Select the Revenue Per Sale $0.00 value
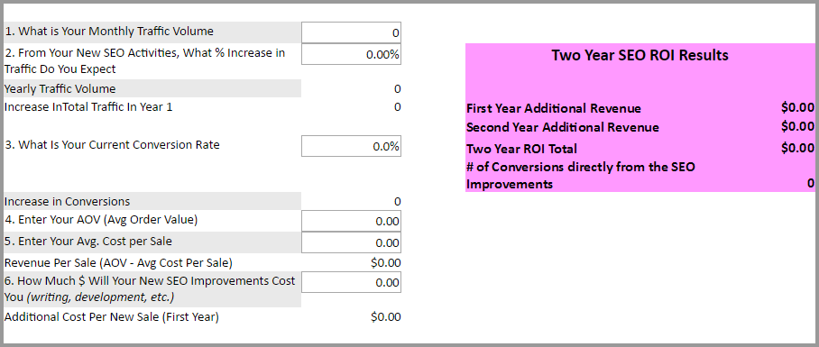The width and height of the screenshot is (819, 347). [386, 262]
